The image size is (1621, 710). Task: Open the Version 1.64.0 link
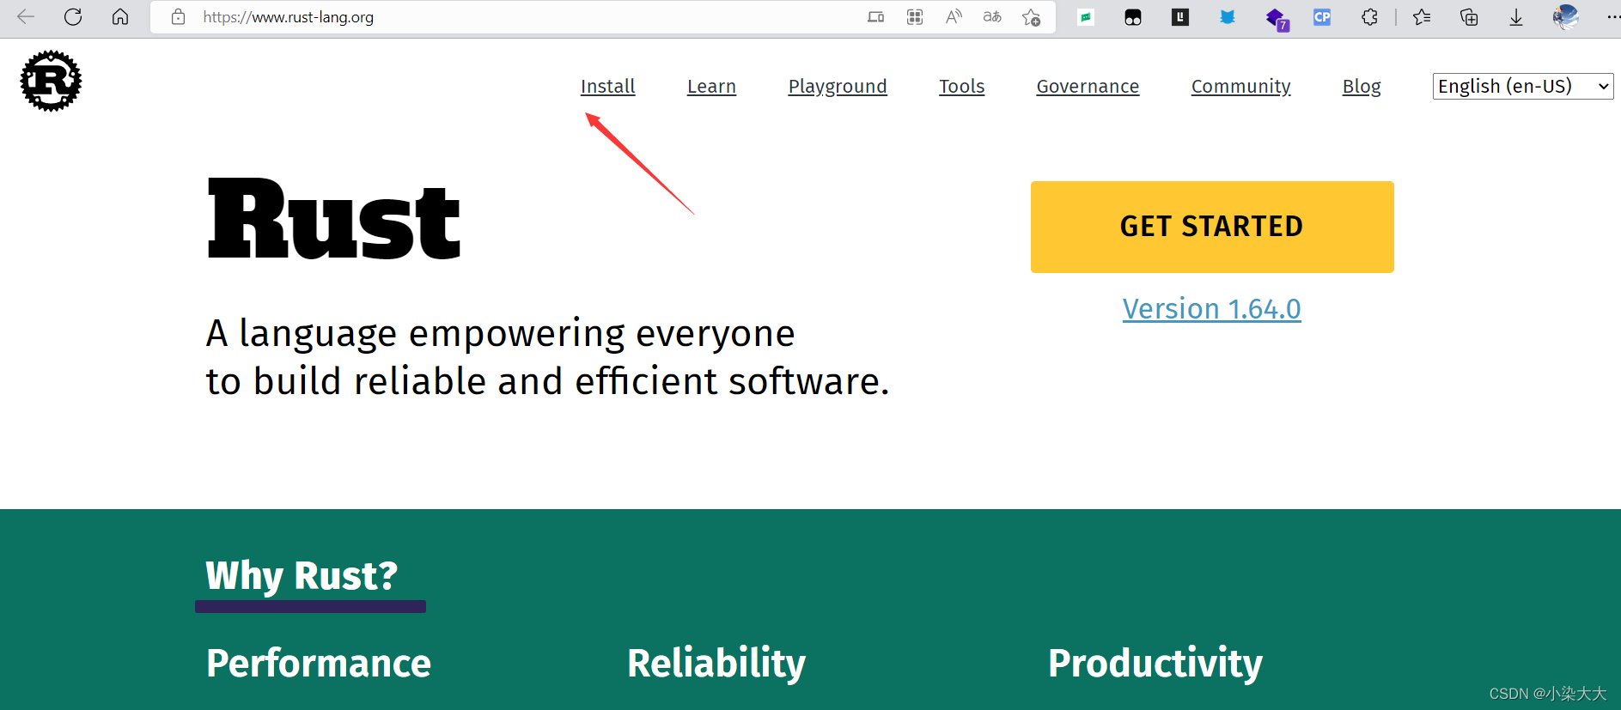point(1211,309)
